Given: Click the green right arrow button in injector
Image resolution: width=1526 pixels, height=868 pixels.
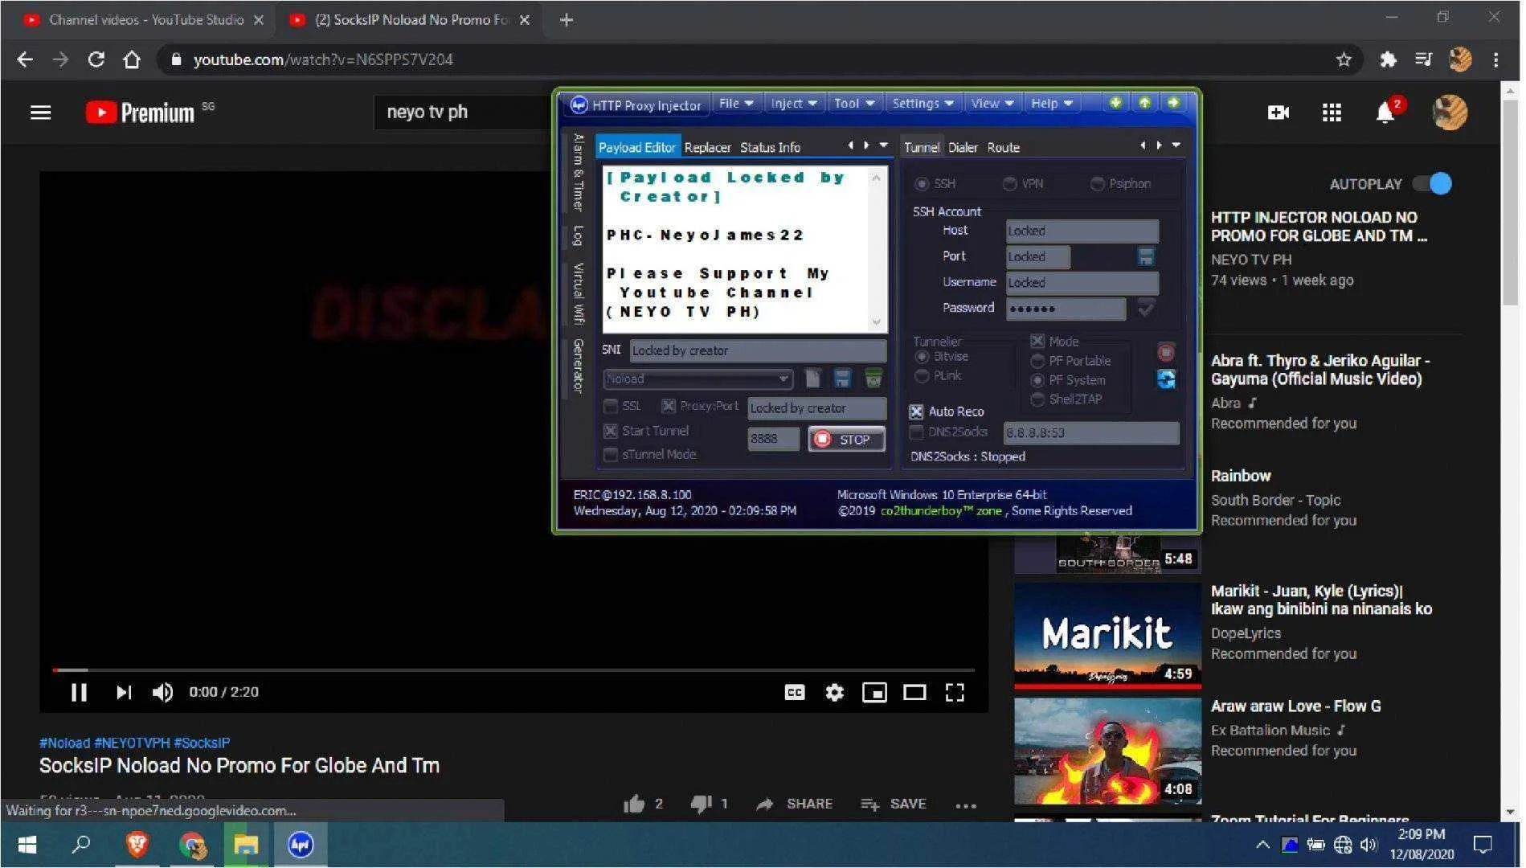Looking at the screenshot, I should 1173,103.
